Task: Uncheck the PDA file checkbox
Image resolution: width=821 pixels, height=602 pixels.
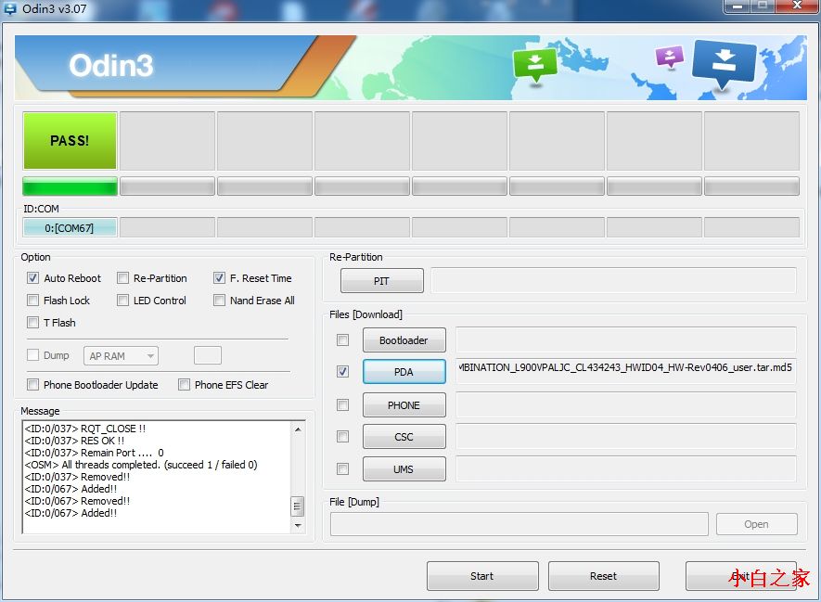Action: (342, 372)
